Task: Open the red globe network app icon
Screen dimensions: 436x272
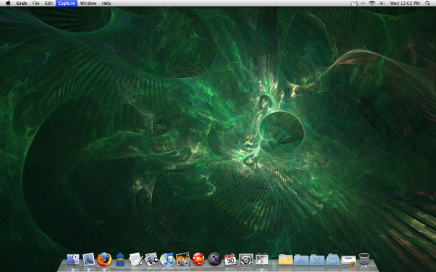Action: 198,259
